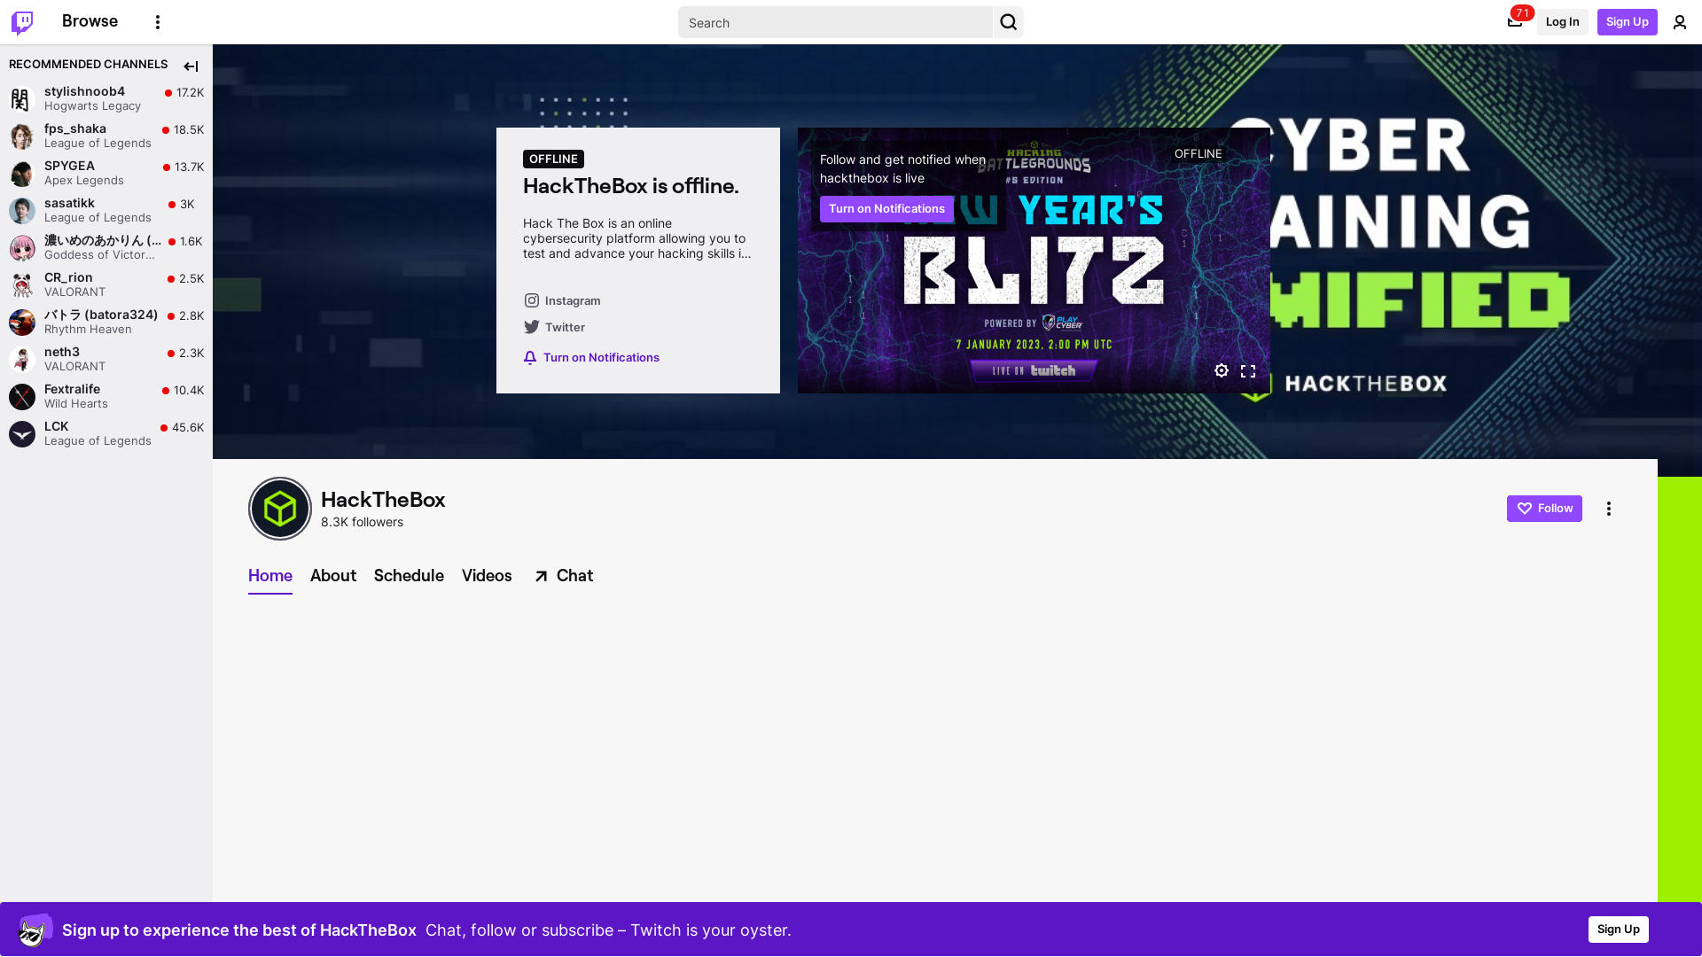Click the Hack The Box description text
This screenshot has height=957, width=1702.
pyautogui.click(x=636, y=238)
